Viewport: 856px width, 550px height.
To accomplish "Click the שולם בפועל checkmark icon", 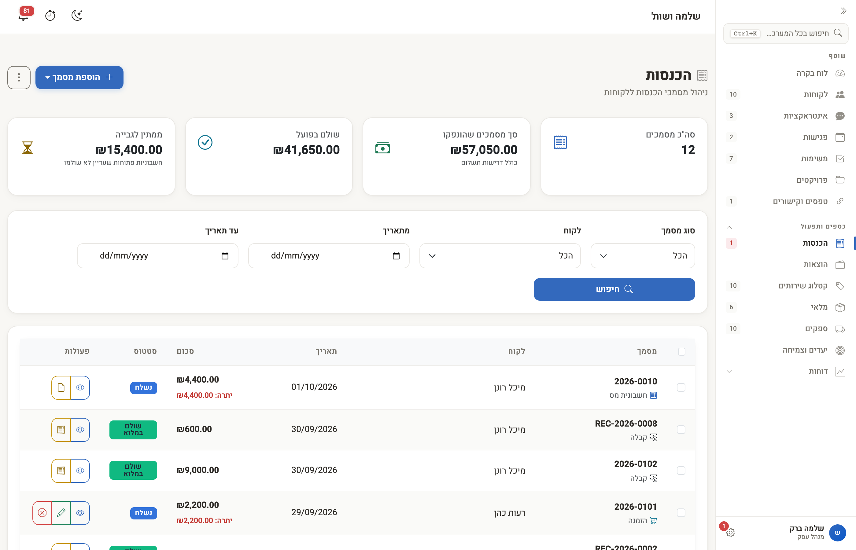I will (205, 142).
